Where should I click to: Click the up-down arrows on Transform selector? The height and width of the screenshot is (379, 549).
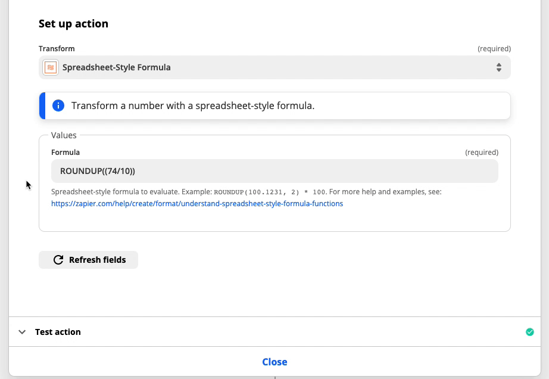[498, 67]
